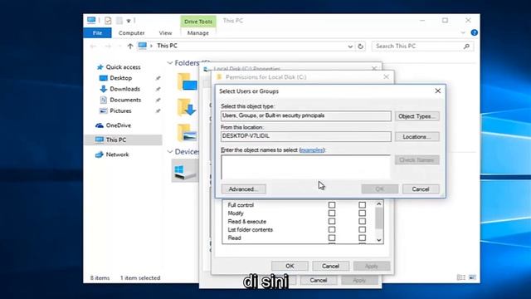The width and height of the screenshot is (531, 299).
Task: Open the View ribbon tab
Action: pos(165,33)
